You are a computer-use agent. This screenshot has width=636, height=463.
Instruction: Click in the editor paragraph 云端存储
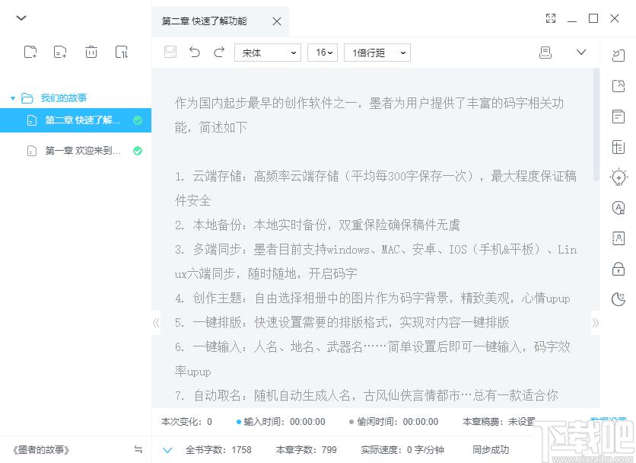click(x=376, y=188)
